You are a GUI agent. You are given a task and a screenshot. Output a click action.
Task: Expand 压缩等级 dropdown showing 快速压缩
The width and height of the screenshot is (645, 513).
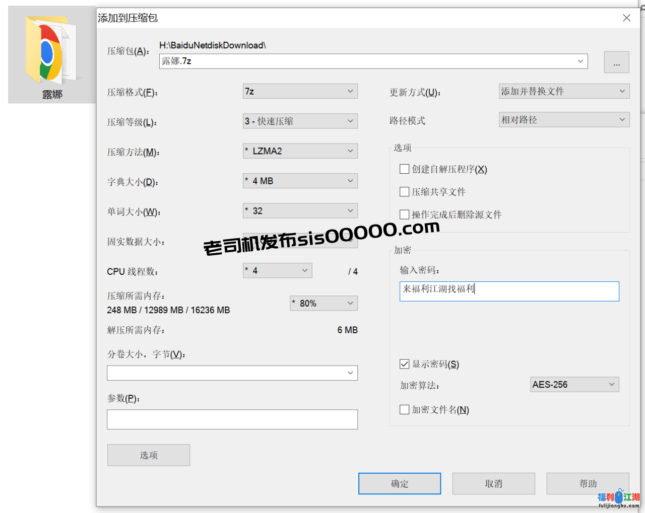point(300,121)
